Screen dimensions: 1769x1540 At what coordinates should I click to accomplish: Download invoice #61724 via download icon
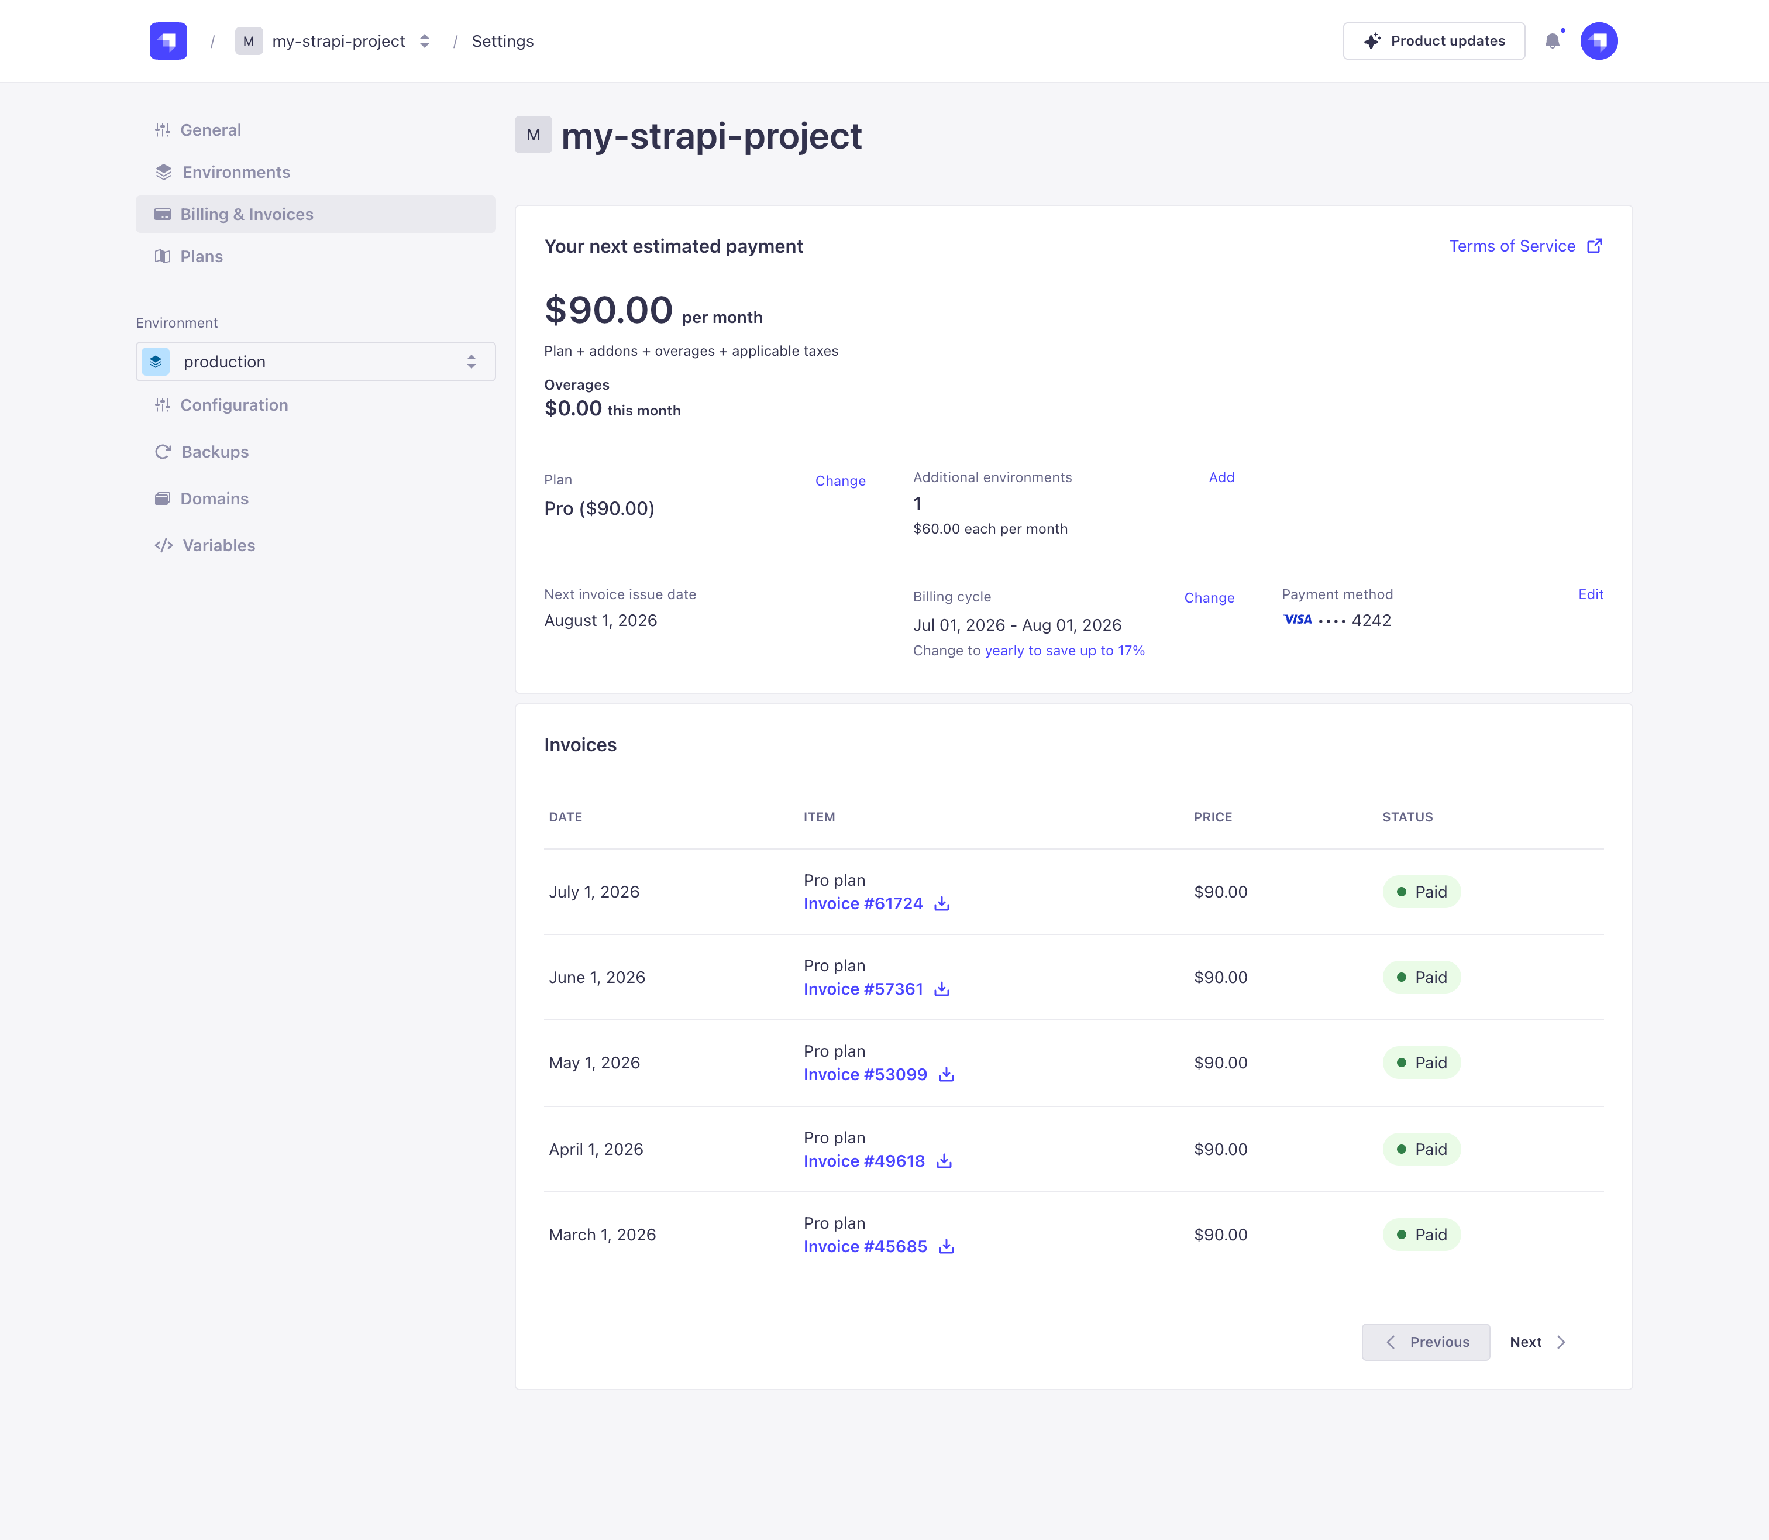point(942,904)
